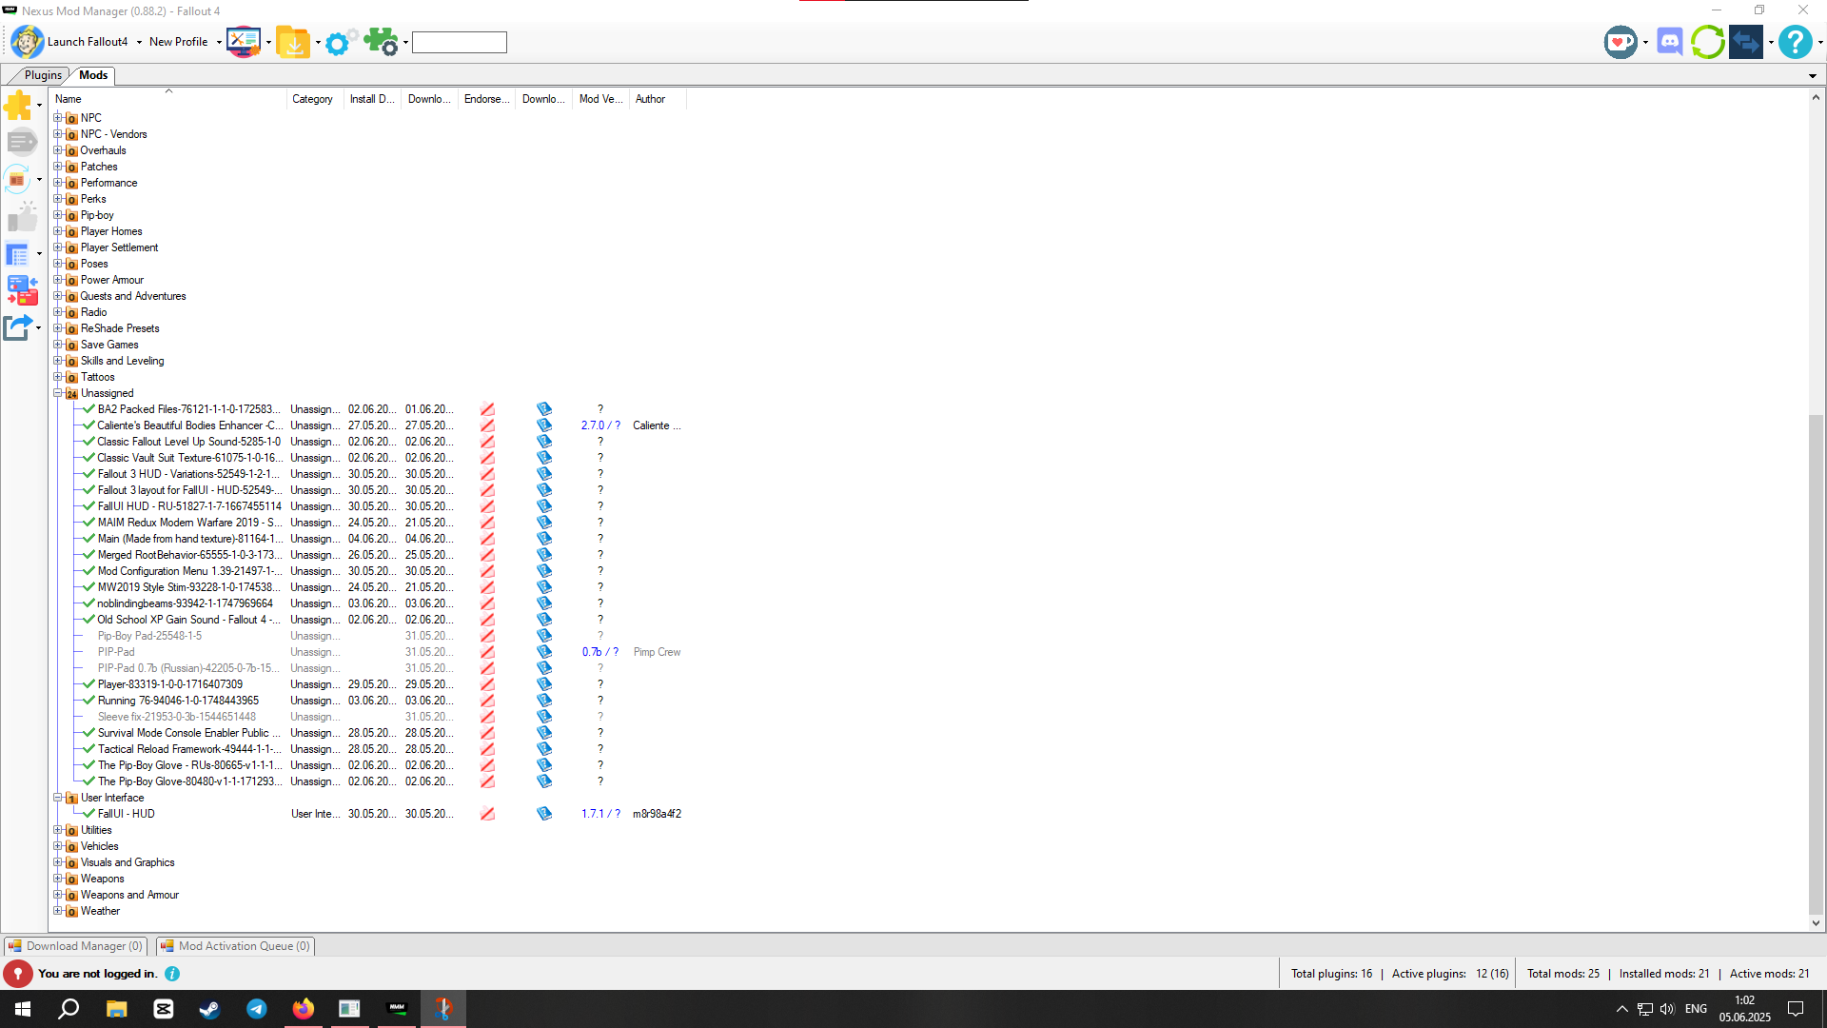Open the Launch Fallout4 dropdown arrow
This screenshot has width=1827, height=1028.
(139, 43)
